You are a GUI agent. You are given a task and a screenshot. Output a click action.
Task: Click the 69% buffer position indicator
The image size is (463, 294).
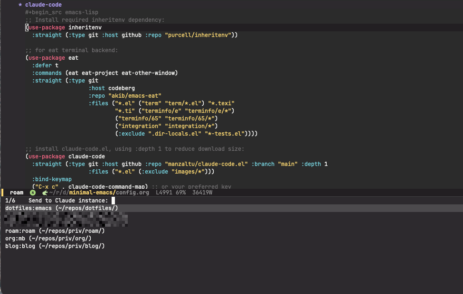pos(182,193)
